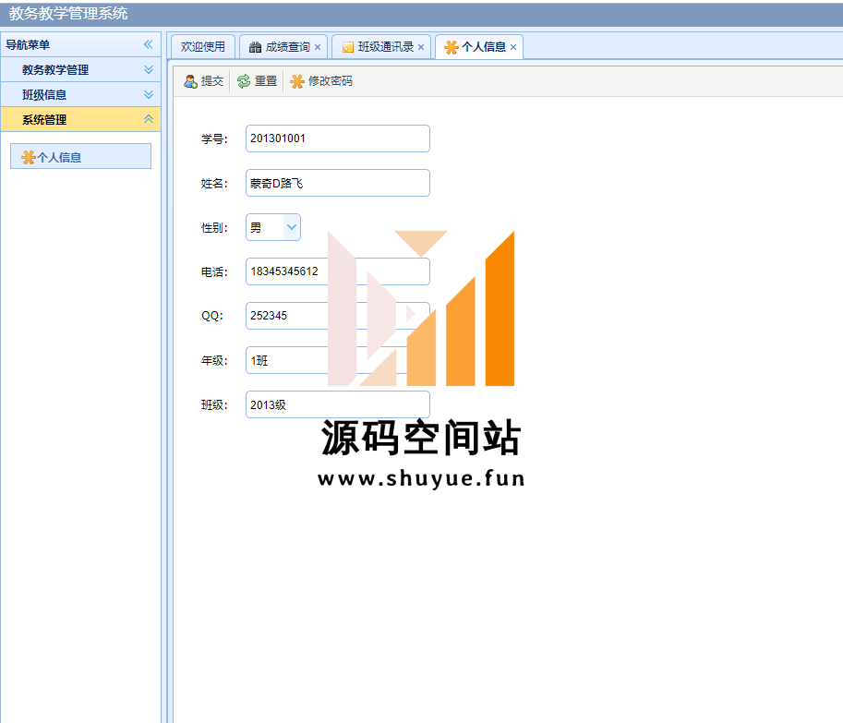
Task: Click the 性别 combo box showing 男
Action: pyautogui.click(x=273, y=227)
